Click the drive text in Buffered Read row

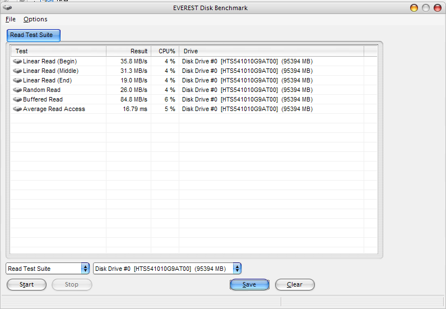247,99
